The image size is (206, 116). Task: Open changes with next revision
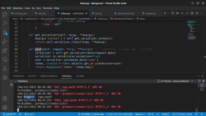point(187,13)
